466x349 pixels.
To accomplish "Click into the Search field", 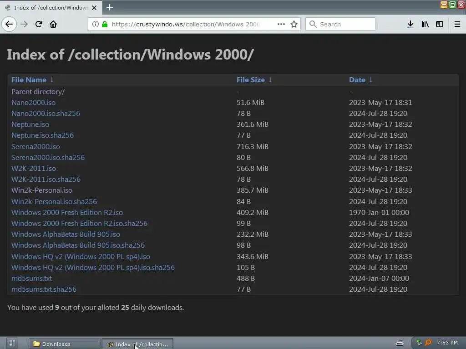I will [x=340, y=24].
